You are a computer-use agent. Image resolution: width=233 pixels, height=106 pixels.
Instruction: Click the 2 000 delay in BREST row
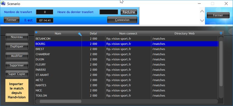93,49
